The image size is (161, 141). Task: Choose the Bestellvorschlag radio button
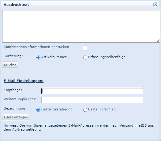tap(85, 110)
